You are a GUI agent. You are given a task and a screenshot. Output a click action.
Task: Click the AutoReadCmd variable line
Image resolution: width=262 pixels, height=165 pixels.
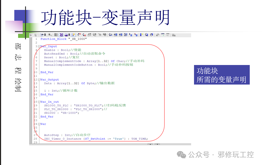[x=74, y=54]
